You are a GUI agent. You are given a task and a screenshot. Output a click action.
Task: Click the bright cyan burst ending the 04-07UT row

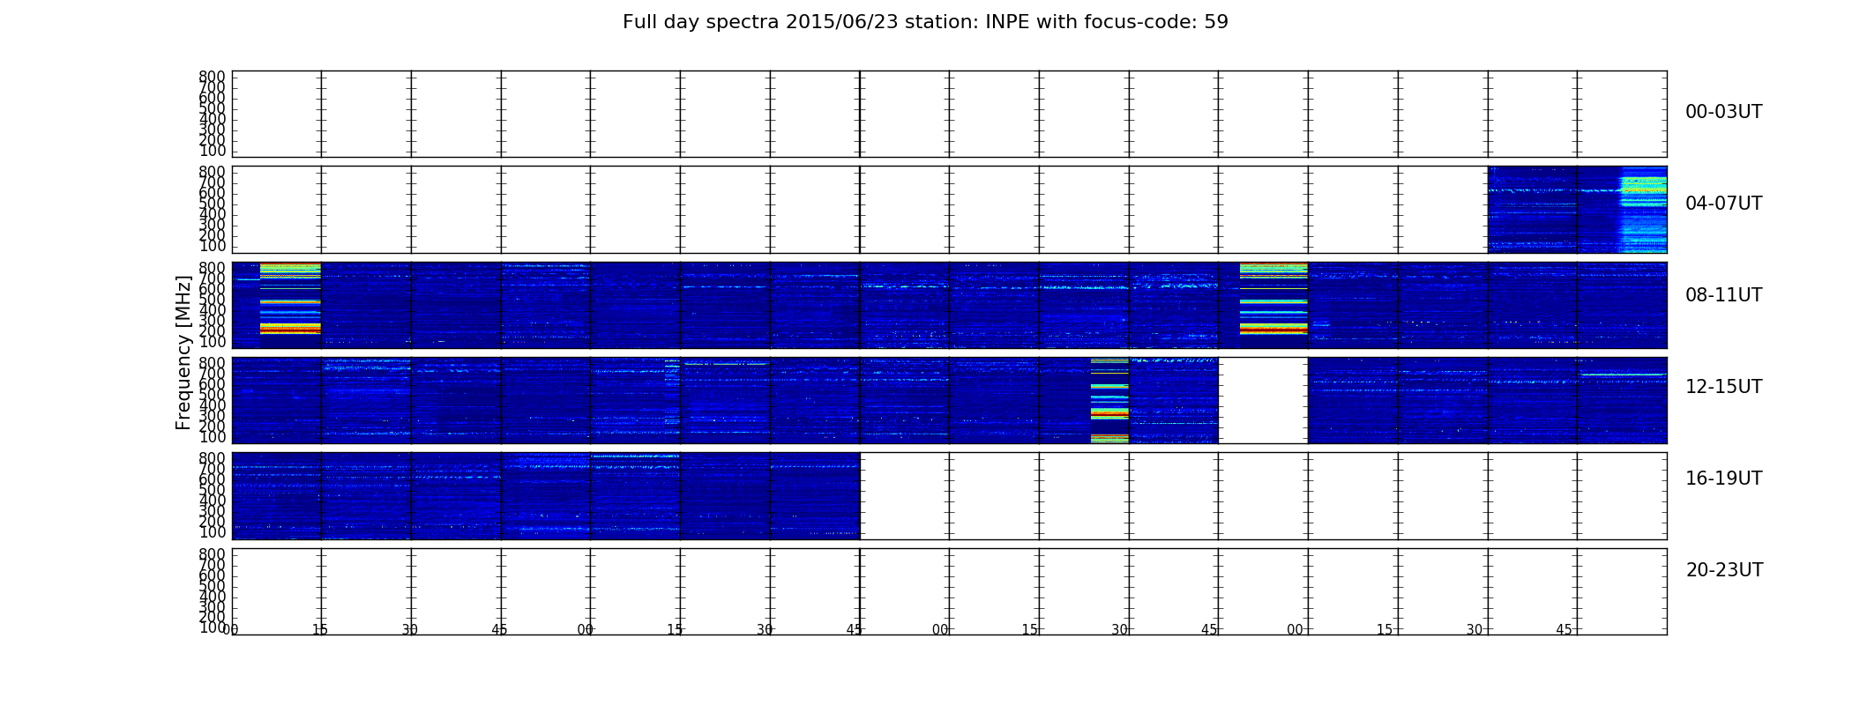point(1644,210)
